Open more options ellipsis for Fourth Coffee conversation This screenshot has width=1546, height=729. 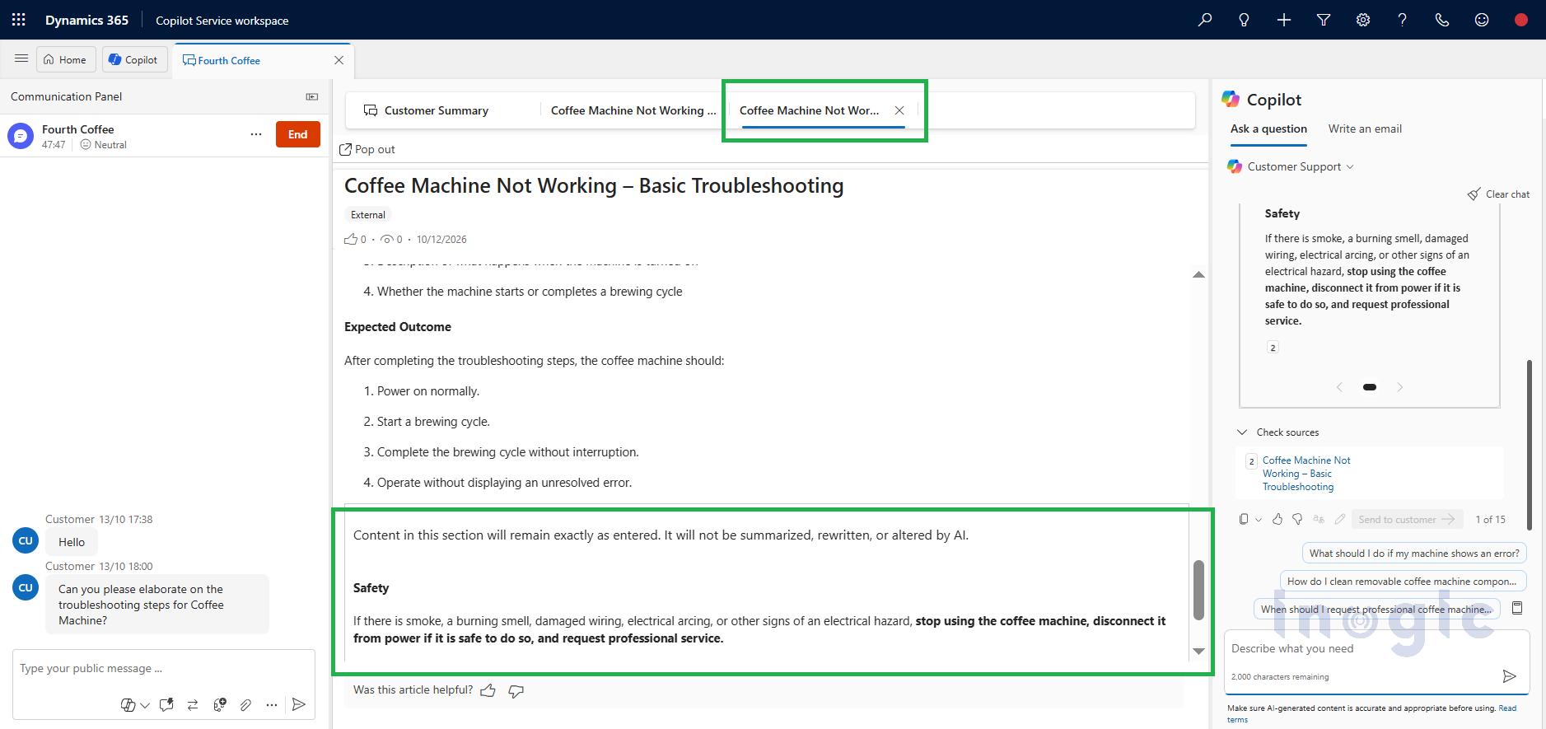(x=256, y=134)
